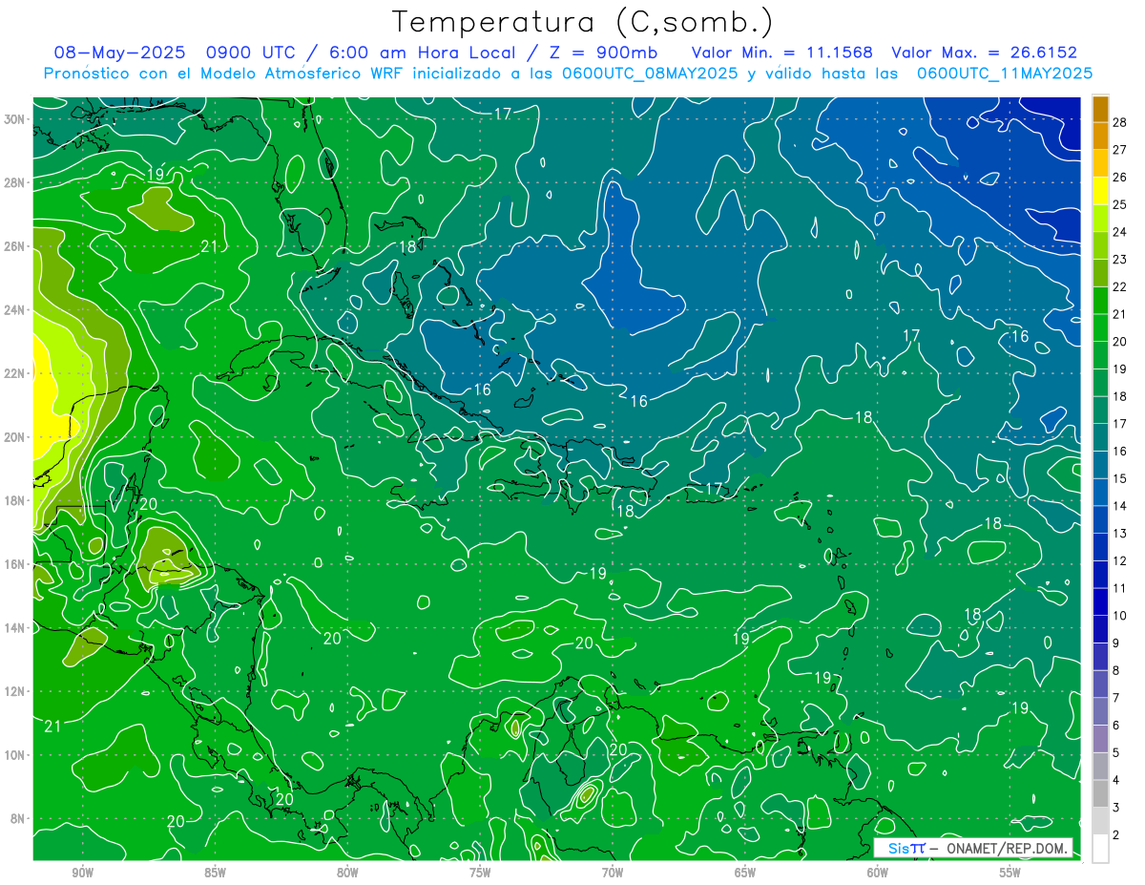Click the '55W' longitude axis label
Viewport: 1145px width, 885px height.
click(1010, 872)
